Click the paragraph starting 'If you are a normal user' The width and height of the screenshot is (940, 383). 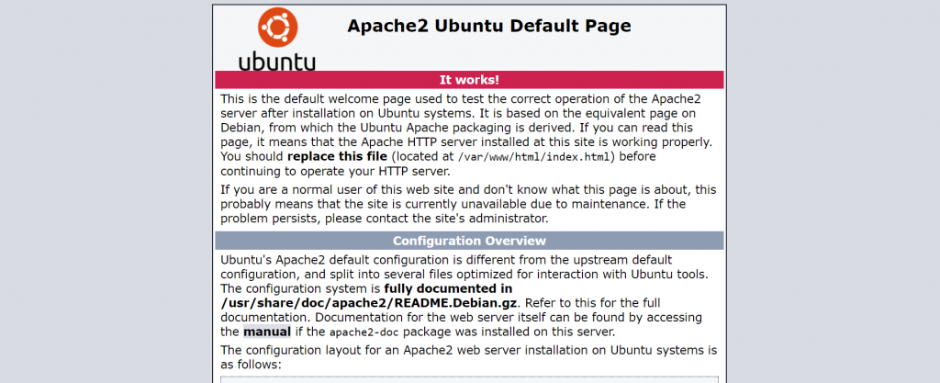click(x=468, y=204)
